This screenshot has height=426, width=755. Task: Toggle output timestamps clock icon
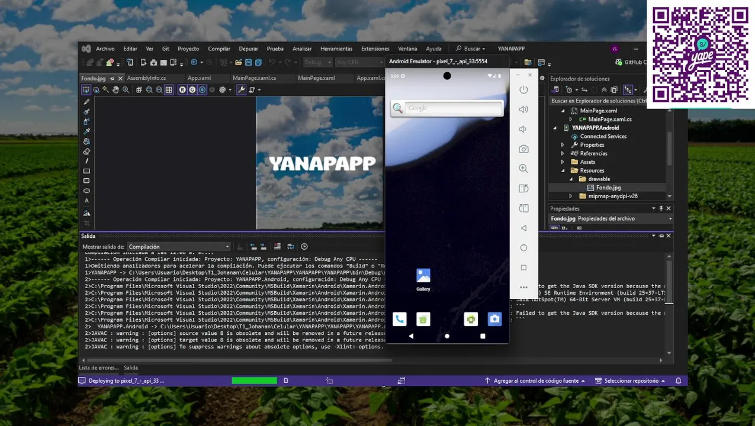click(x=304, y=247)
